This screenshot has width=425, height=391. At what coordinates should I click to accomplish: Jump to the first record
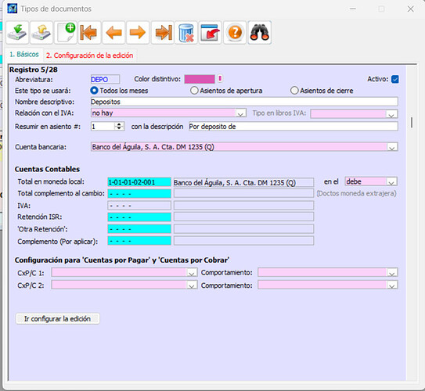click(x=89, y=33)
